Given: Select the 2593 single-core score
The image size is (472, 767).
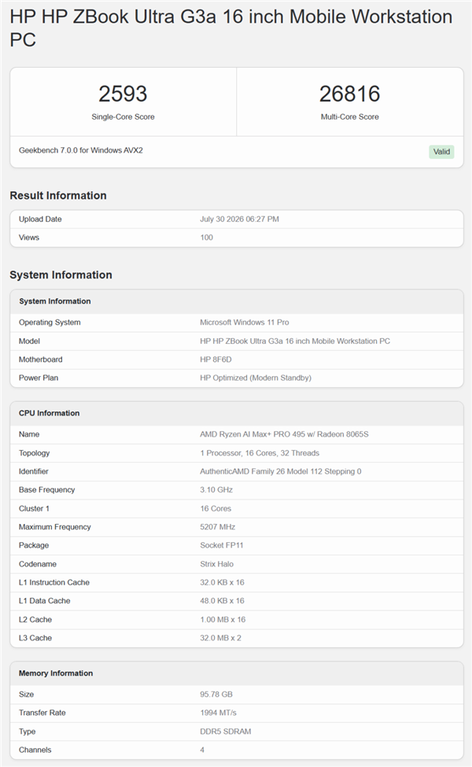Looking at the screenshot, I should 123,94.
